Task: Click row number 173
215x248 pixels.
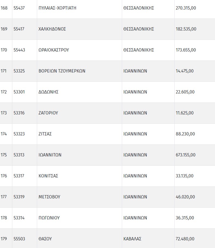Action: tap(4, 113)
